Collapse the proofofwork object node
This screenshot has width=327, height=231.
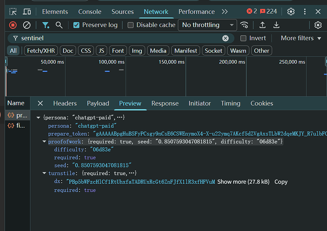tap(45, 142)
